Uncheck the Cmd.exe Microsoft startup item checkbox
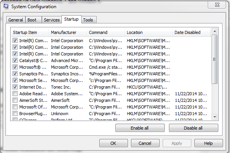Screen dimensions: 230x153 (15, 67)
